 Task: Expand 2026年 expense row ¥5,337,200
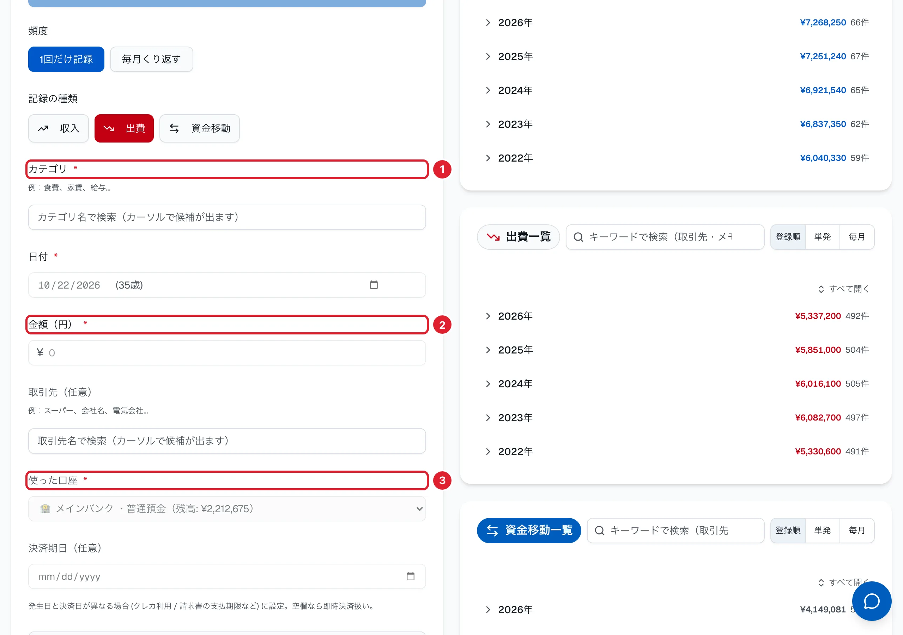coord(676,316)
